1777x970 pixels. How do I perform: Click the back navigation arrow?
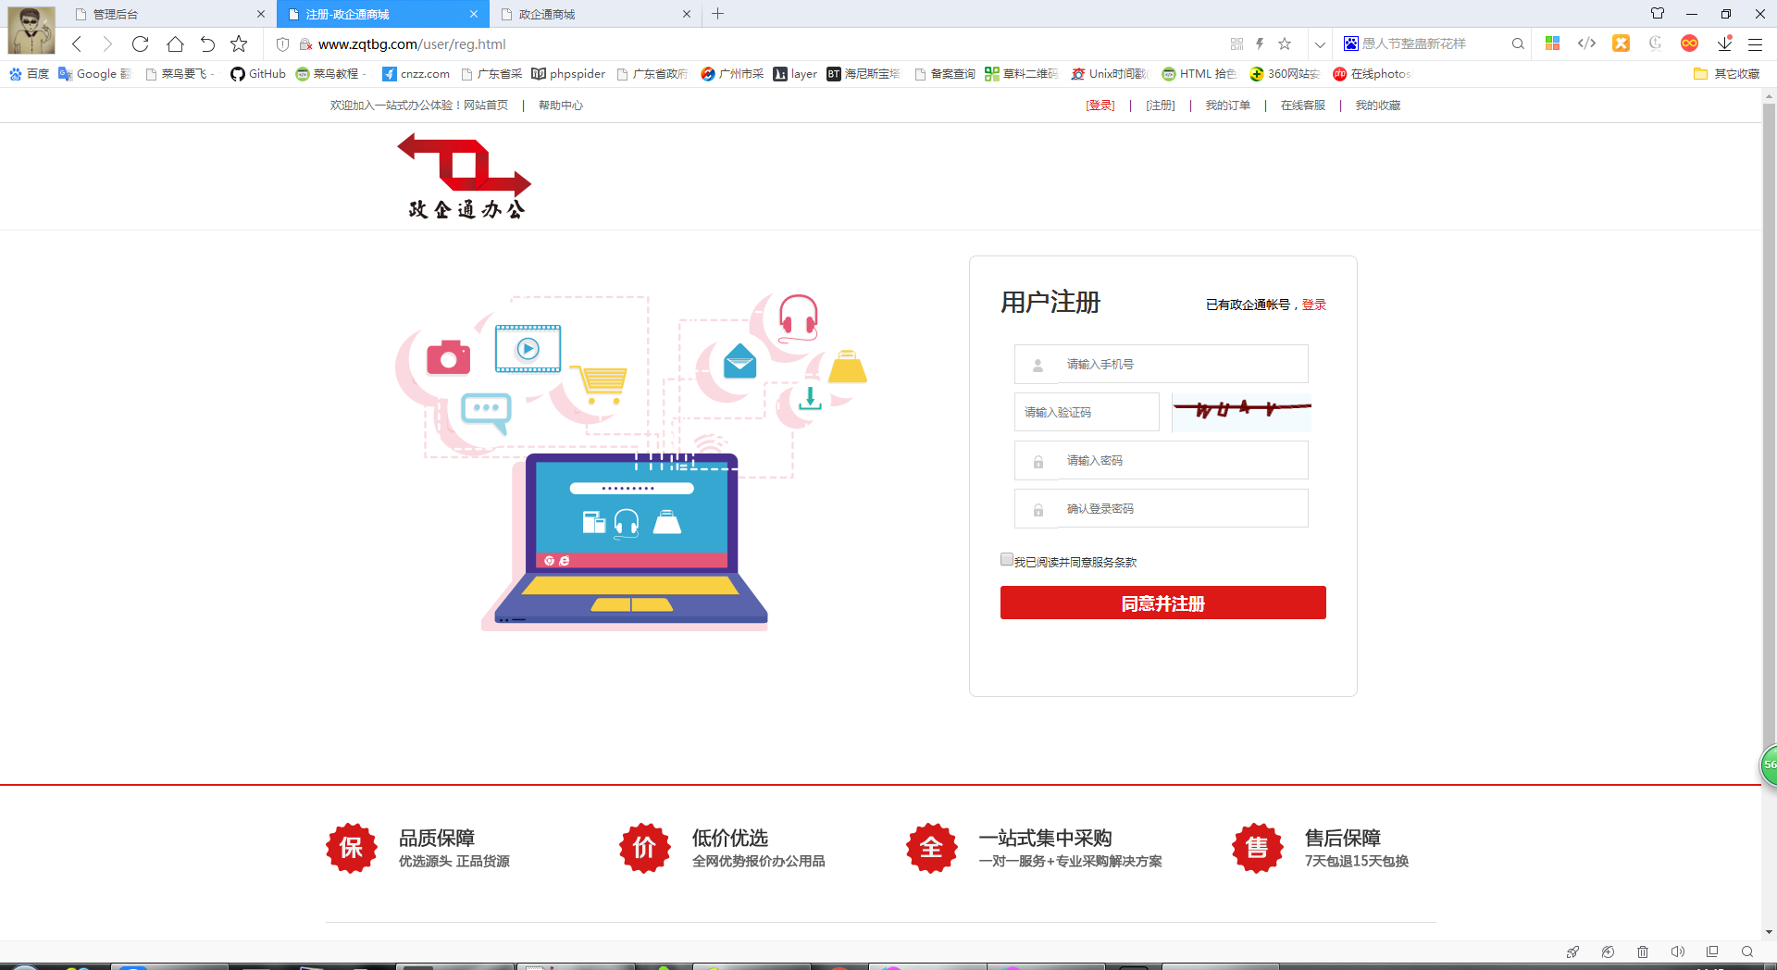pyautogui.click(x=77, y=44)
